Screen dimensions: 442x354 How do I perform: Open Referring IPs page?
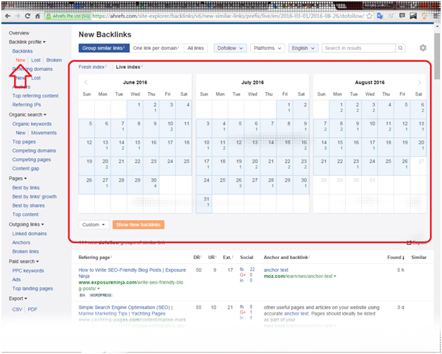tap(27, 105)
